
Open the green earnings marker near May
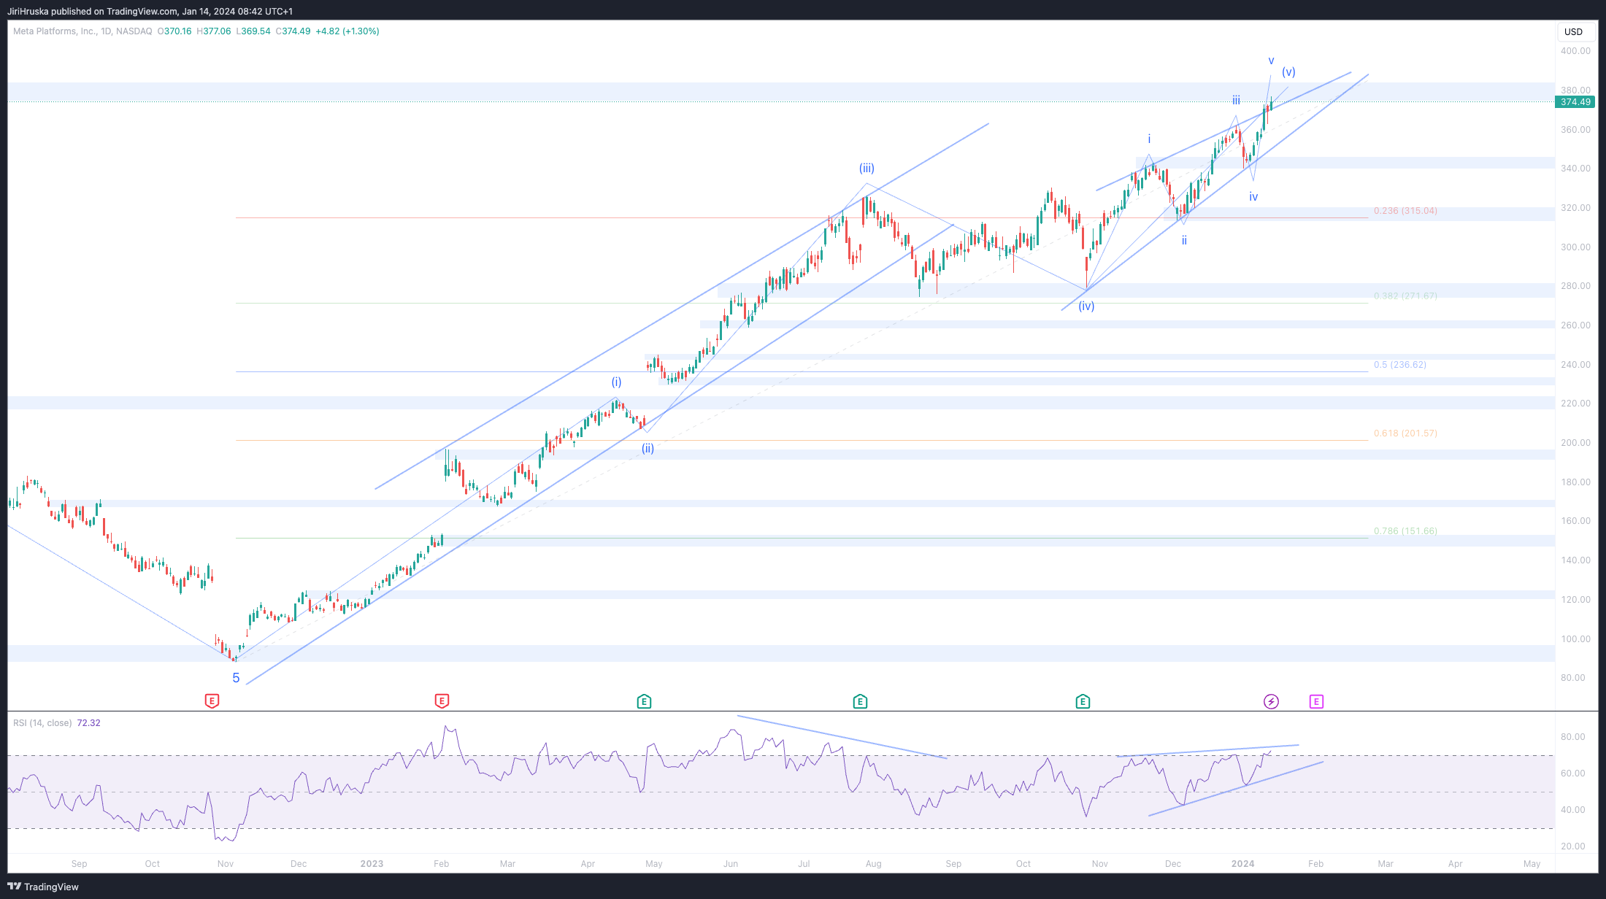tap(644, 701)
